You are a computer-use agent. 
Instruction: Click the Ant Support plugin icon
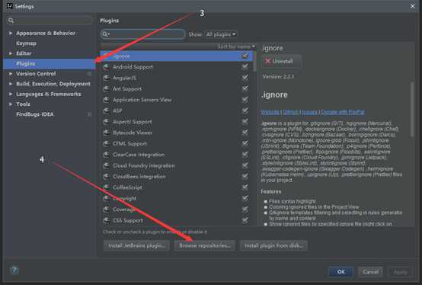tap(107, 89)
